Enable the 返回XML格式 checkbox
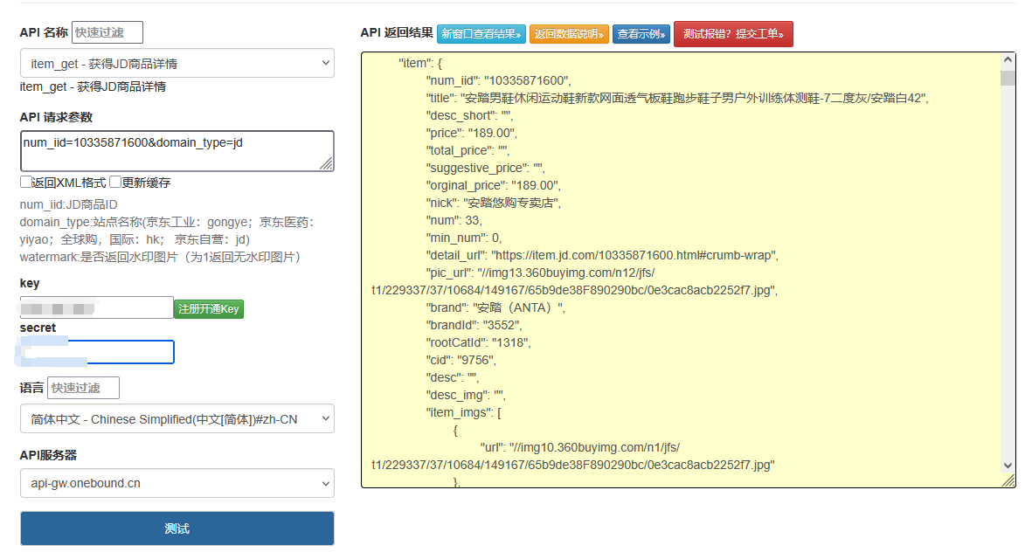Viewport: 1025px width, 559px height. [26, 182]
